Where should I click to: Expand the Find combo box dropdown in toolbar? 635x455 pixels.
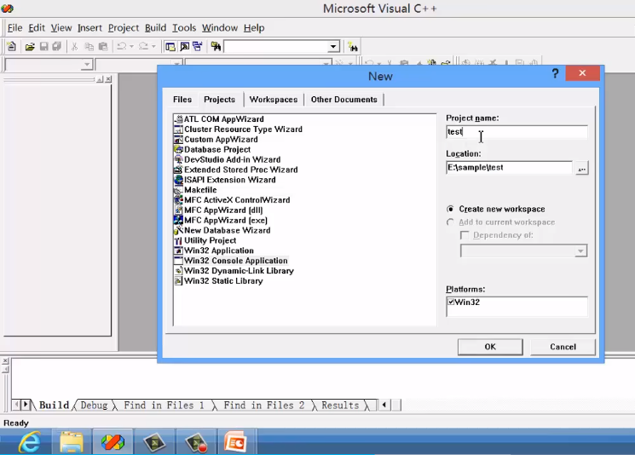[333, 46]
